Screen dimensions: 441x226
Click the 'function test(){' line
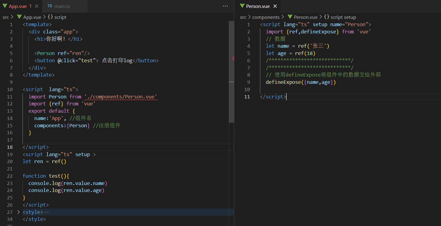click(x=46, y=176)
